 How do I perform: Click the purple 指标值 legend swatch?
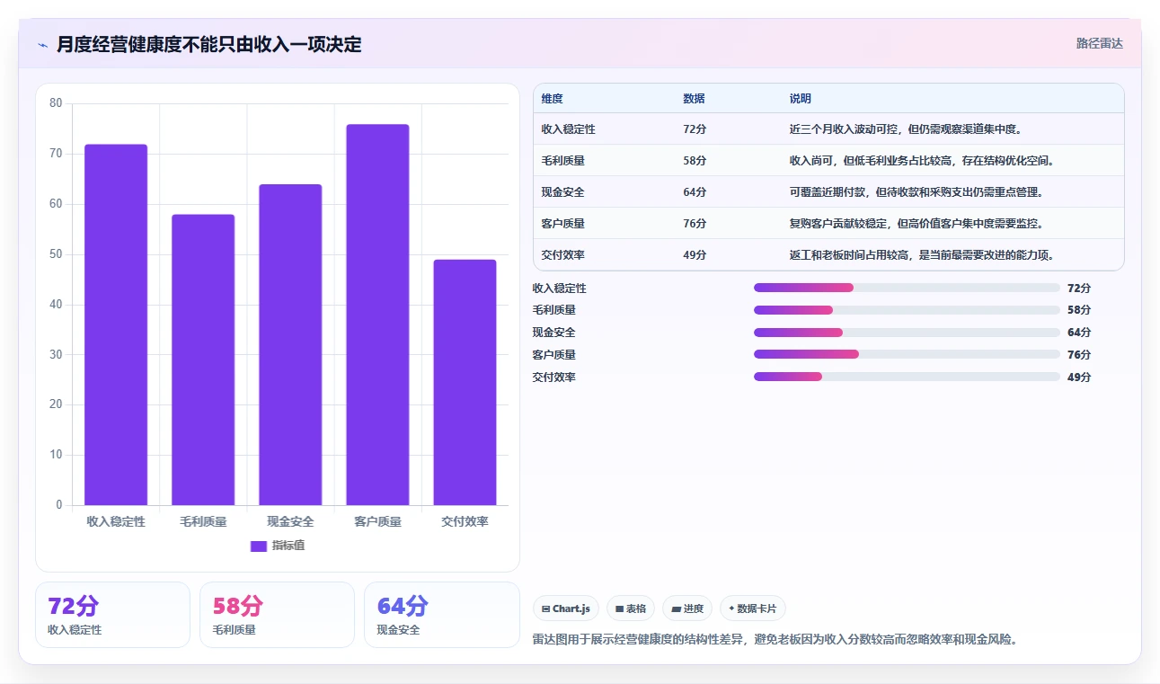[259, 546]
